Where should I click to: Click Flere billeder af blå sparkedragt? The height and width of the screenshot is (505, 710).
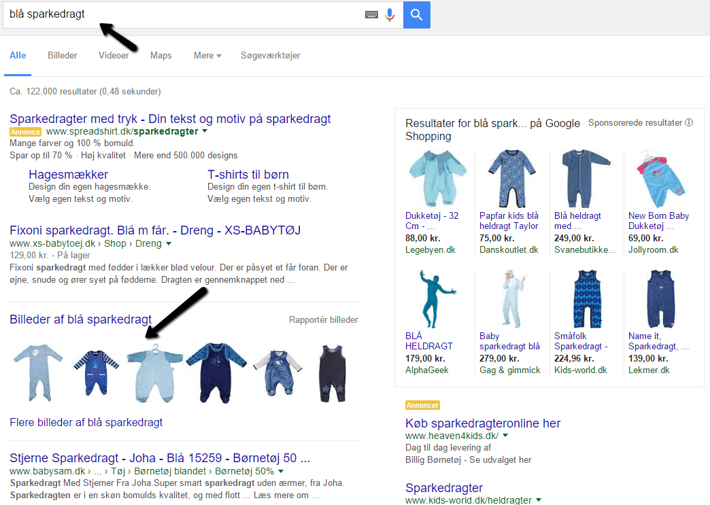click(86, 423)
